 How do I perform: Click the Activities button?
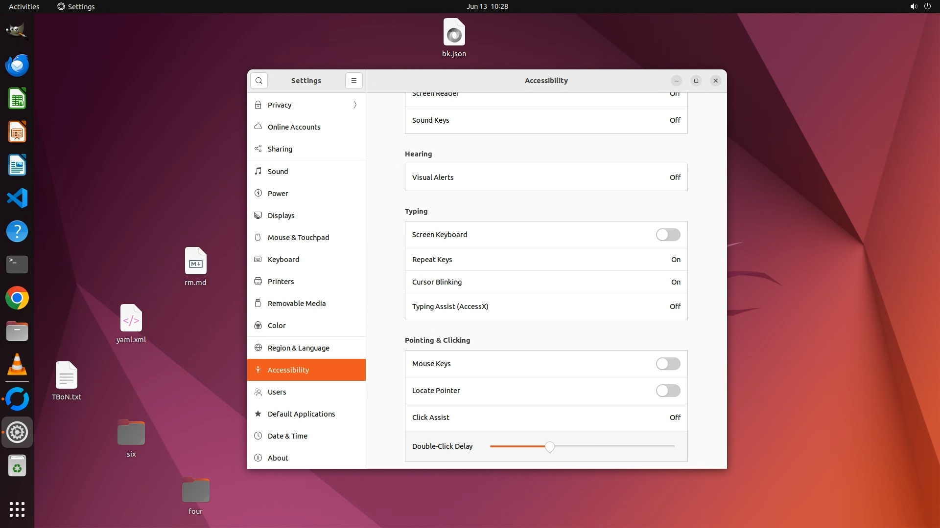24,6
